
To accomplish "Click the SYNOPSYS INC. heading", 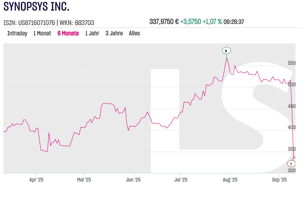I will coord(36,7).
